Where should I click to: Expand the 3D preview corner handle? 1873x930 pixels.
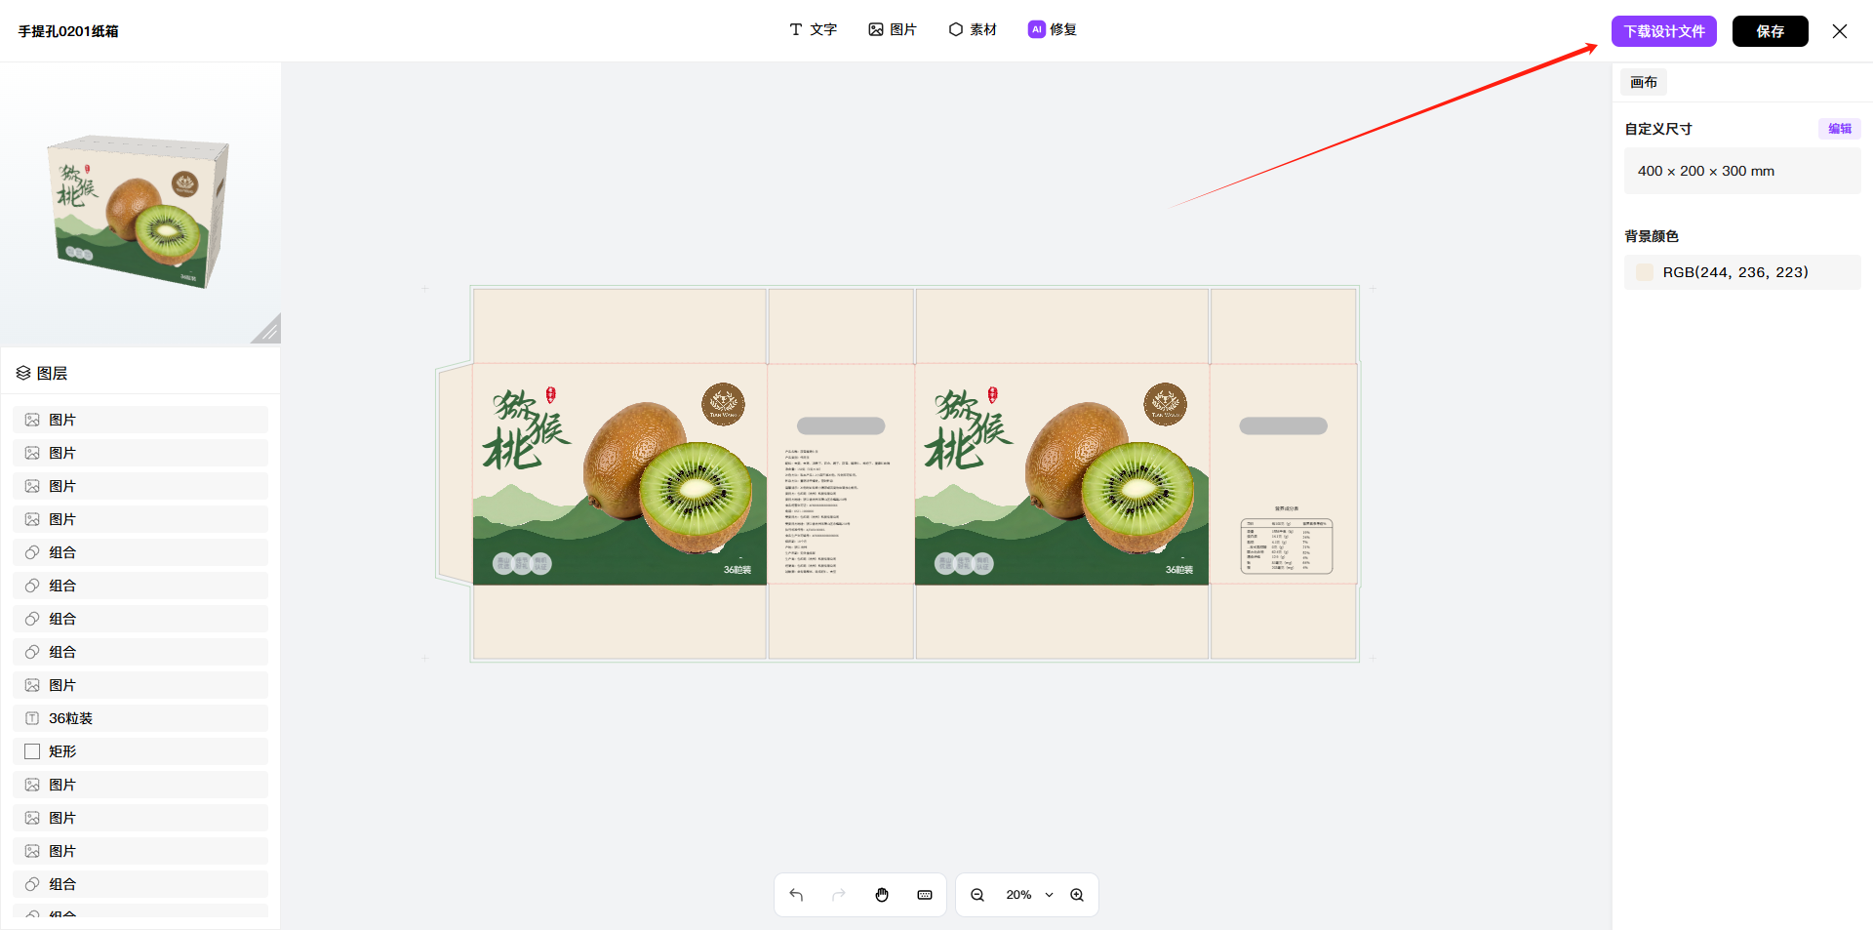click(265, 329)
